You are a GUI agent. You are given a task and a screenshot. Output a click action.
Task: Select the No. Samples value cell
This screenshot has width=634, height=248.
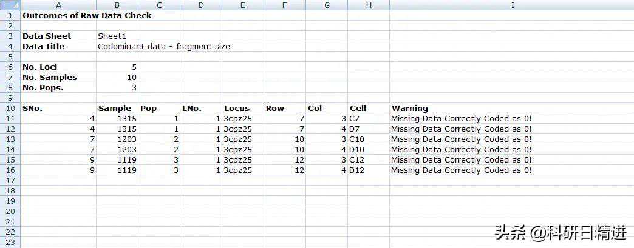click(x=117, y=77)
